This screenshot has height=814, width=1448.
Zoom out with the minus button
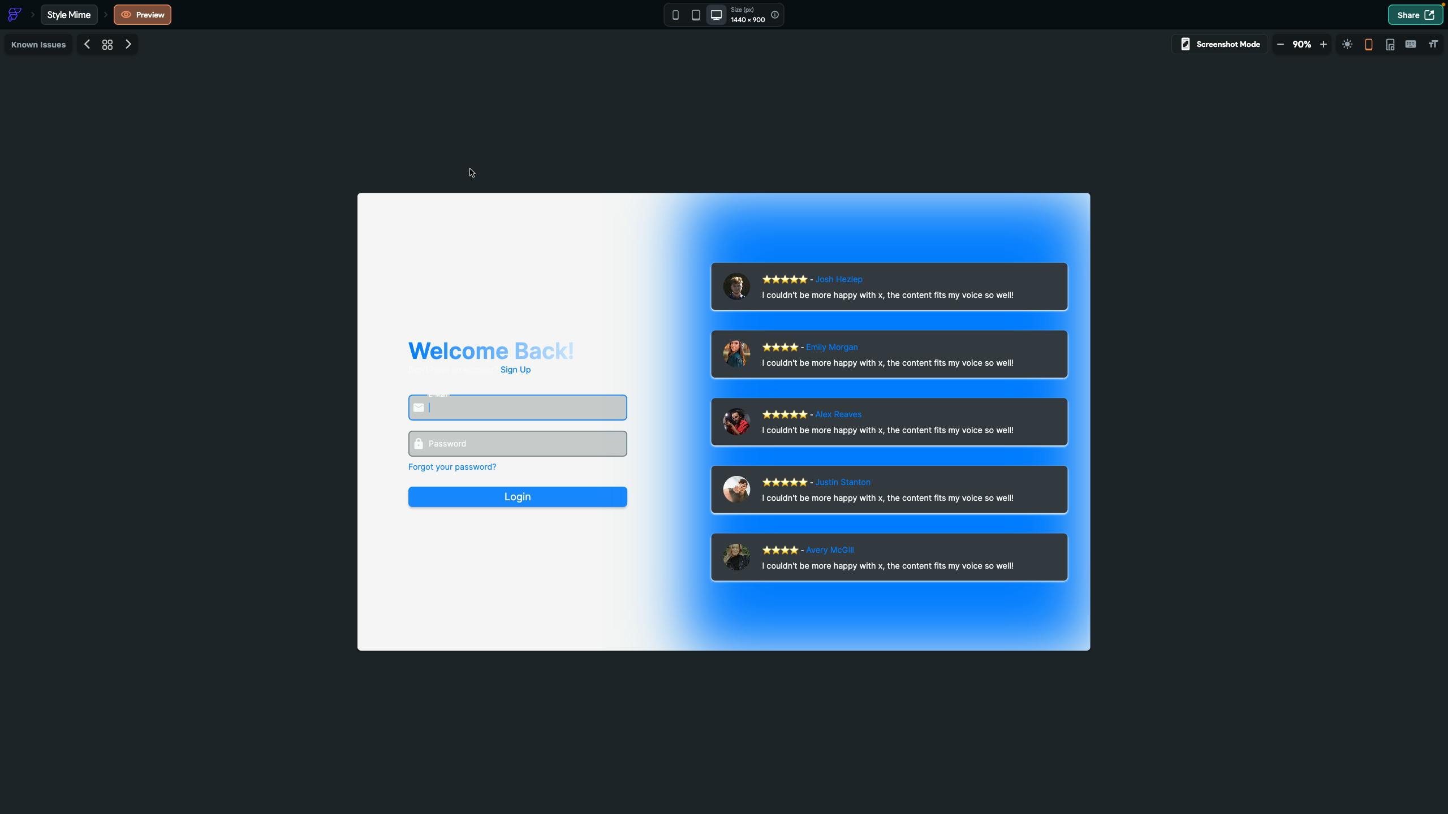pyautogui.click(x=1281, y=44)
